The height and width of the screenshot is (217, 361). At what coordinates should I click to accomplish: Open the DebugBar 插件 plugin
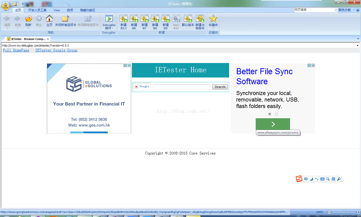click(109, 22)
